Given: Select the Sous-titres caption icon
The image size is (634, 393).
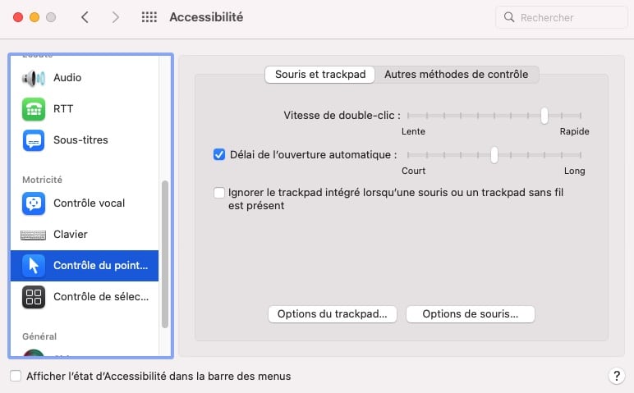Looking at the screenshot, I should (34, 140).
